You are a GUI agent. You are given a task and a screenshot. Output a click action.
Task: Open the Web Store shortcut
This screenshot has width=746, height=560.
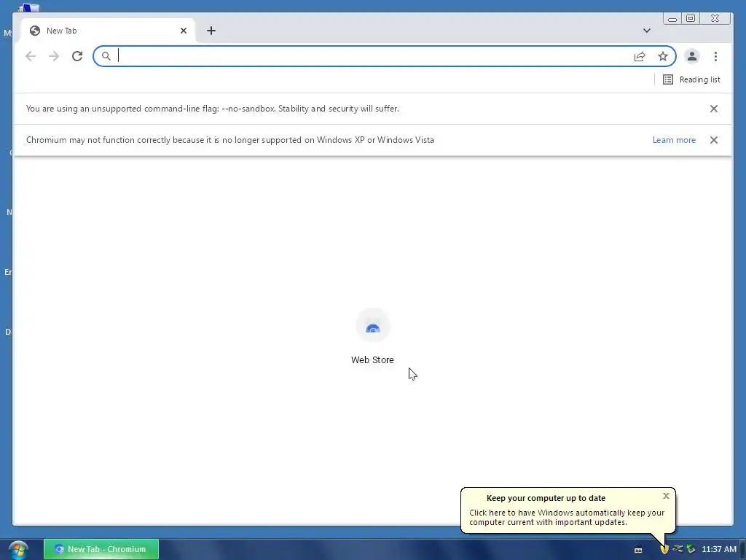click(372, 336)
